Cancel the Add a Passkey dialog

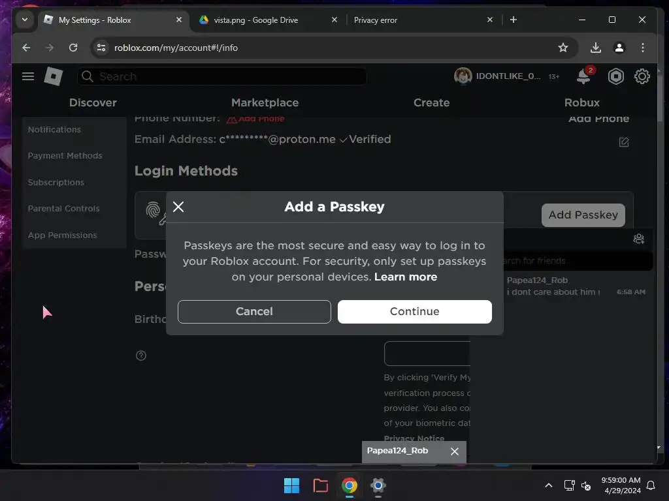(x=254, y=311)
